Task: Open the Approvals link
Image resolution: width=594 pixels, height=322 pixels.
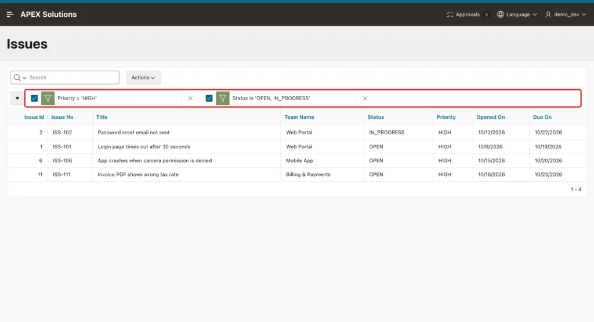Action: coord(468,14)
